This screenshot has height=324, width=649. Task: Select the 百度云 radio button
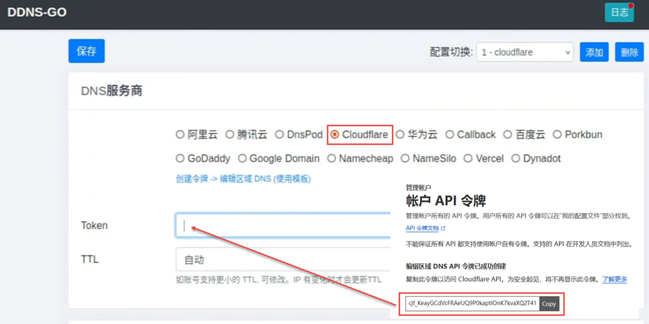(508, 135)
